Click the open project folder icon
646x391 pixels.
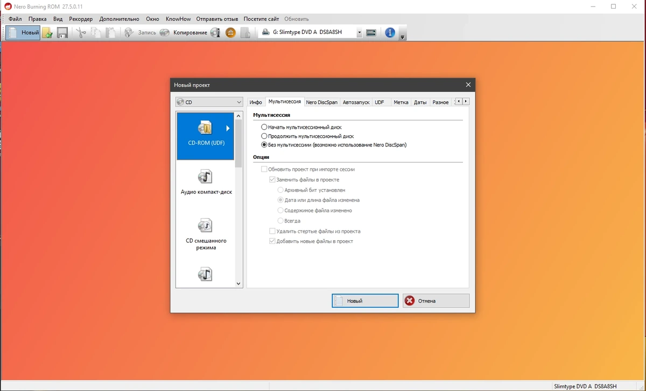47,33
